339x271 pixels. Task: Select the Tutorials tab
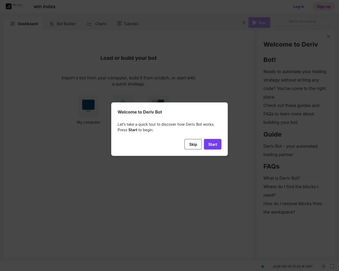pyautogui.click(x=128, y=24)
